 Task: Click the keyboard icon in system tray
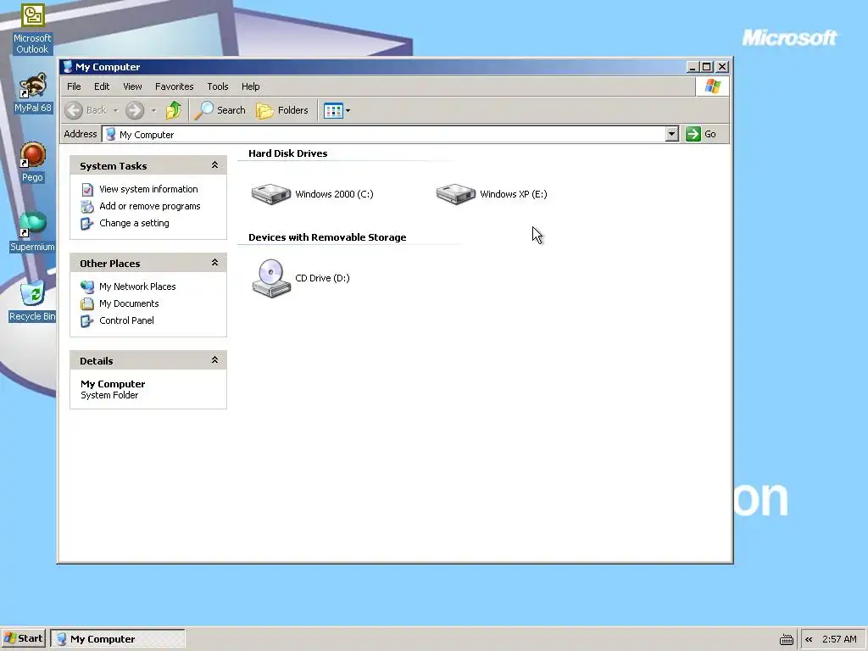pyautogui.click(x=786, y=639)
